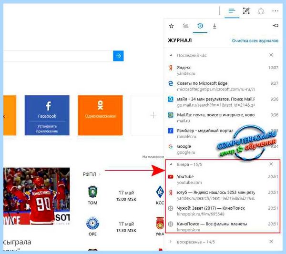Open ютуб — Яндекс search entry
286x254 pixels.
tap(223, 195)
